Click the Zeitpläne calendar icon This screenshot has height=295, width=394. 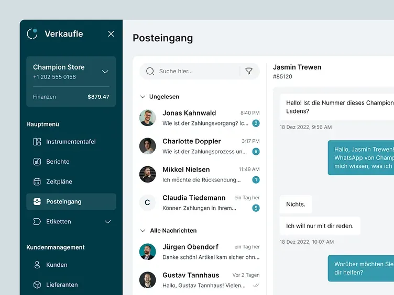(37, 181)
